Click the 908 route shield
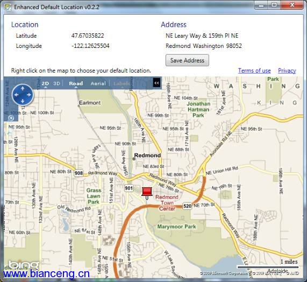307x282 pixels. pyautogui.click(x=78, y=173)
